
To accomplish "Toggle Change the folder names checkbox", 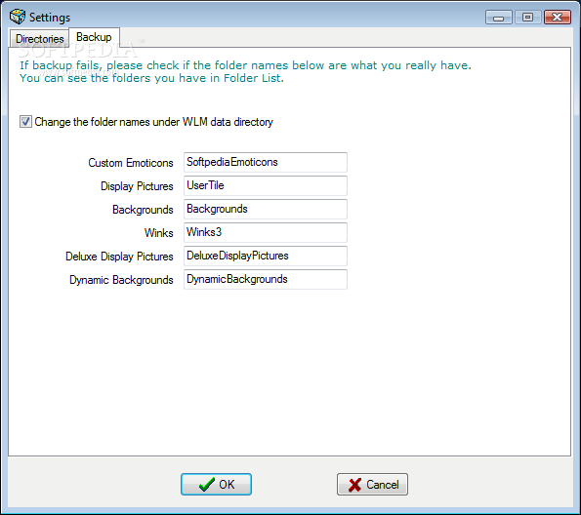I will click(25, 122).
